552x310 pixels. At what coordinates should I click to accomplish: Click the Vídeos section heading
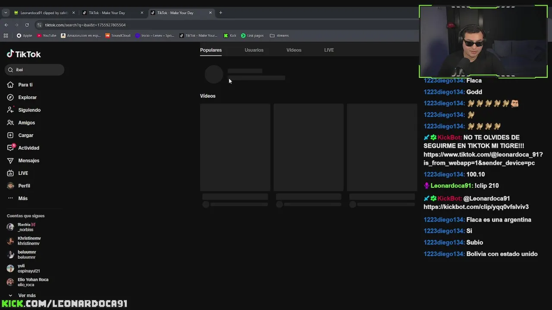click(208, 96)
